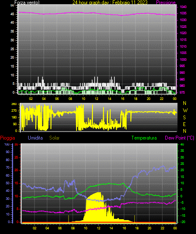Screen dimensions: 196x234
Task: Click the 40 temperature axis value
Action: tap(182, 144)
